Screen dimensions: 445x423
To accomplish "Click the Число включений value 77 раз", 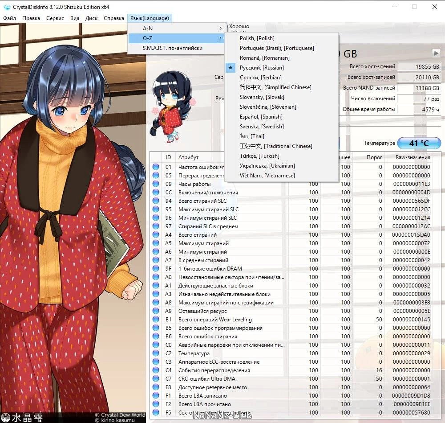I will point(419,99).
